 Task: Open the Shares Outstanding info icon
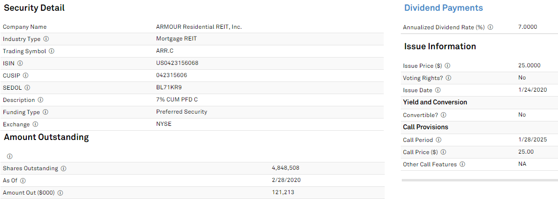[63, 168]
